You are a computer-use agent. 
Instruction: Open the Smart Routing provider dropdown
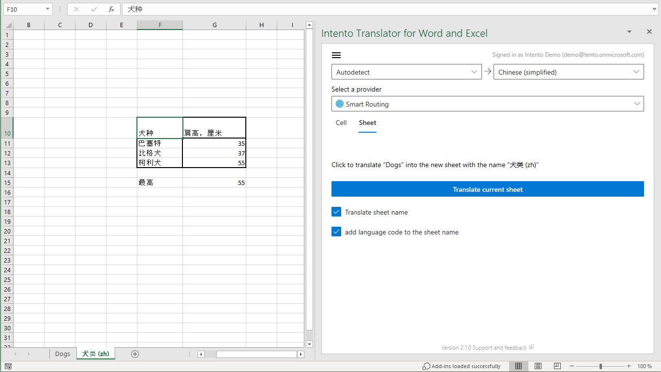[x=488, y=104]
